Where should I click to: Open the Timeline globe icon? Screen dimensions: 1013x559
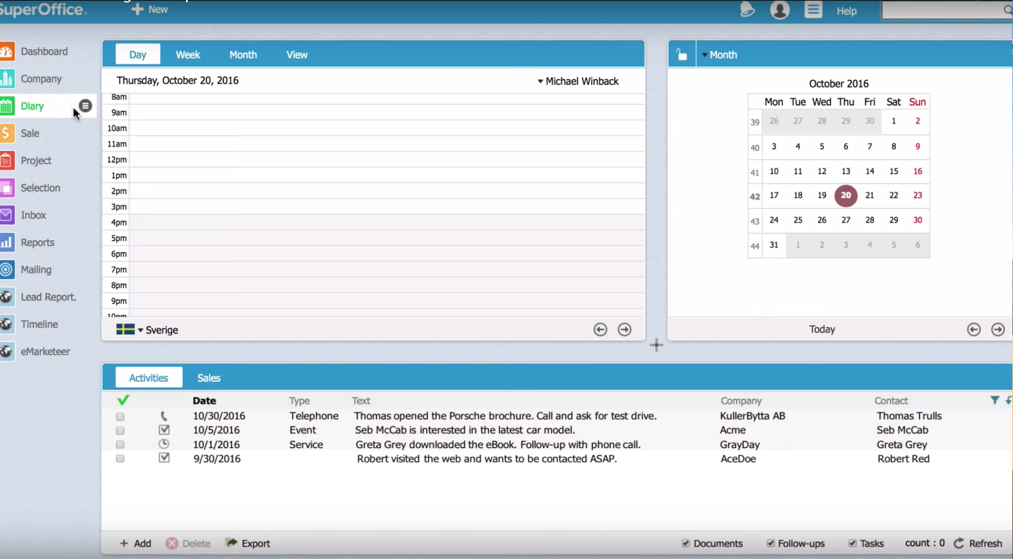[x=7, y=324]
